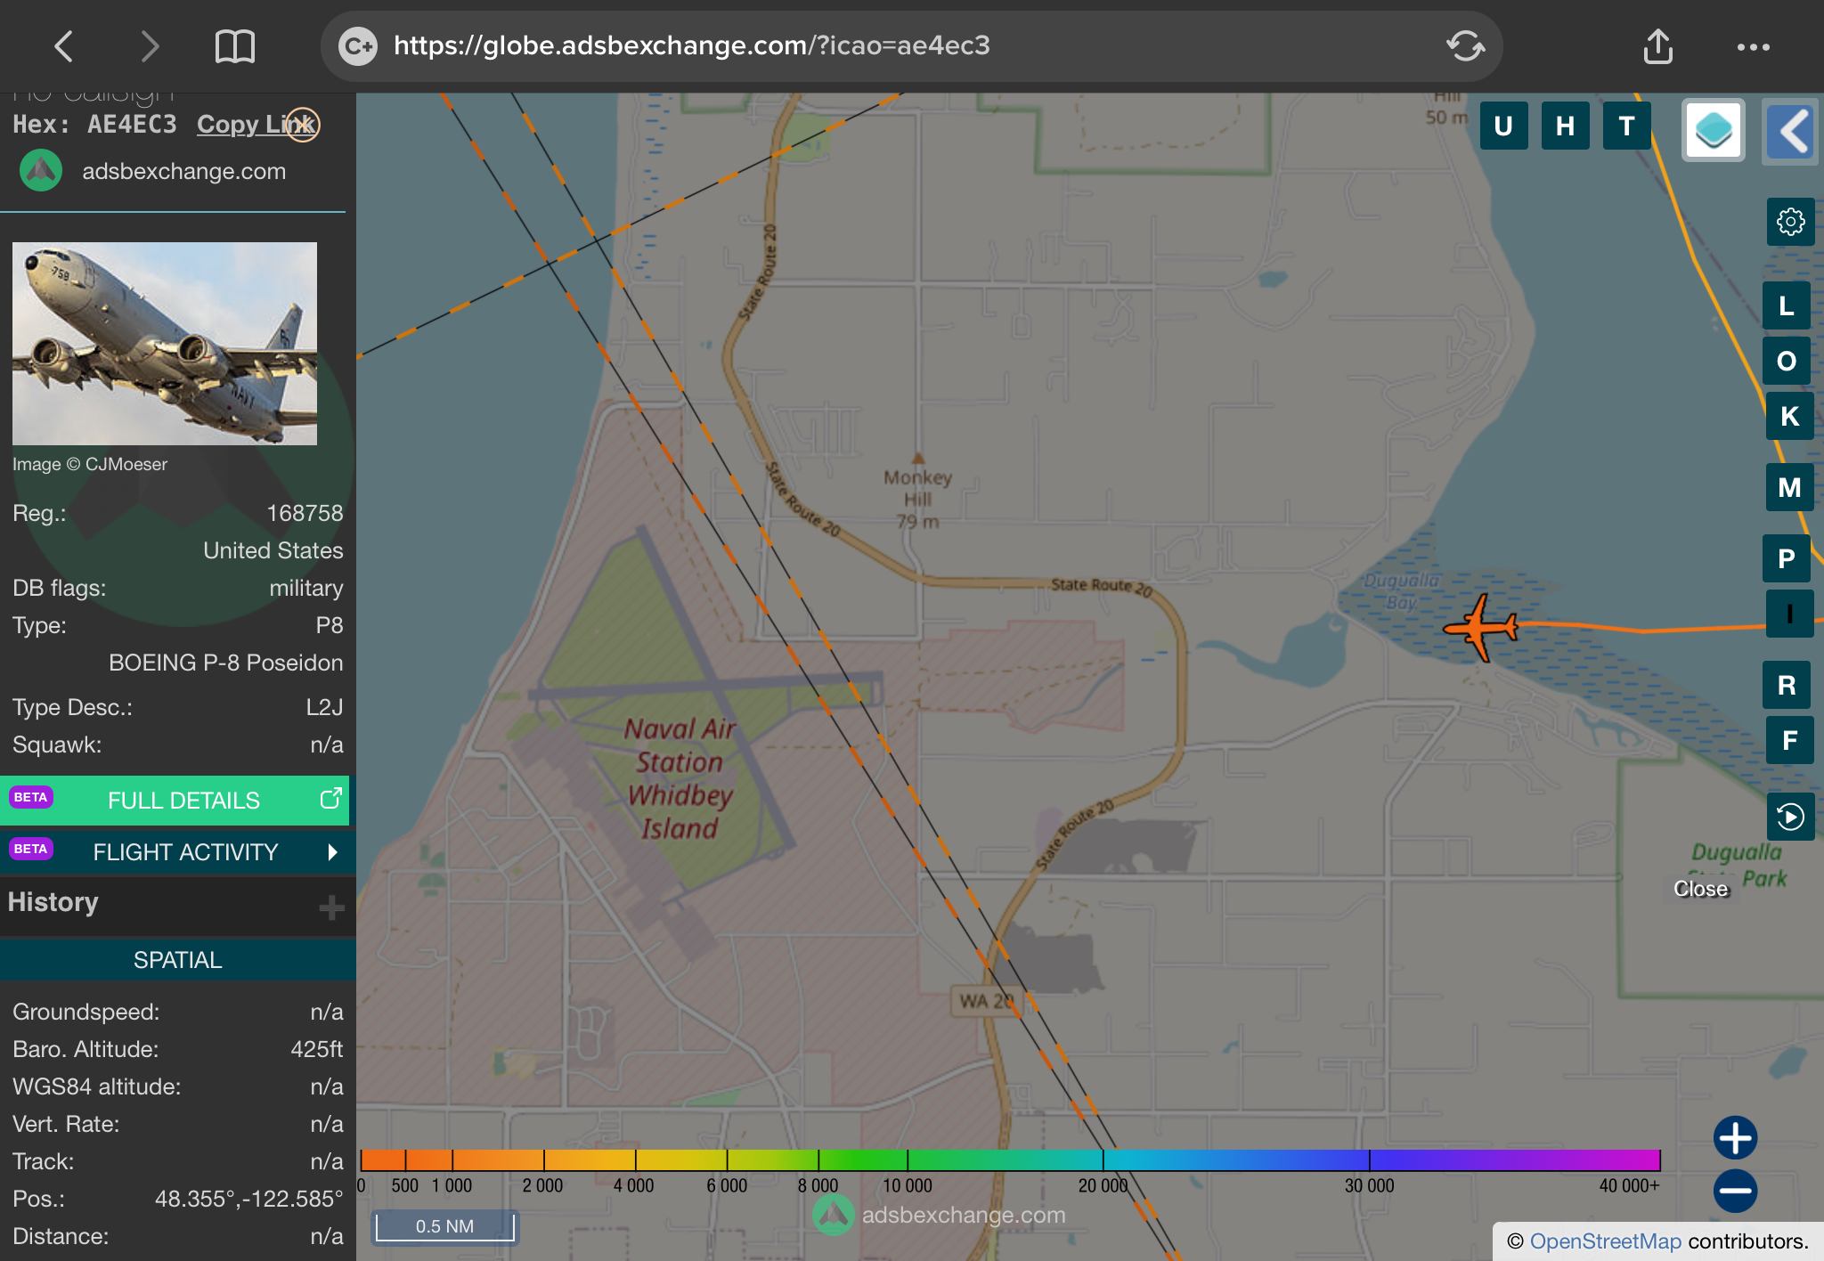This screenshot has width=1824, height=1261.
Task: Toggle the T map button
Action: click(1626, 126)
